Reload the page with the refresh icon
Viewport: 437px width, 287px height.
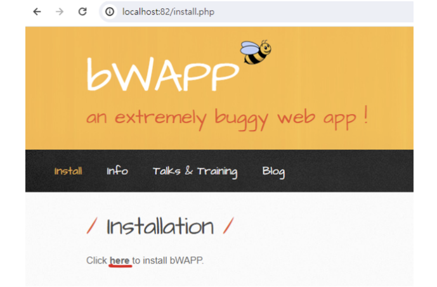(x=82, y=11)
